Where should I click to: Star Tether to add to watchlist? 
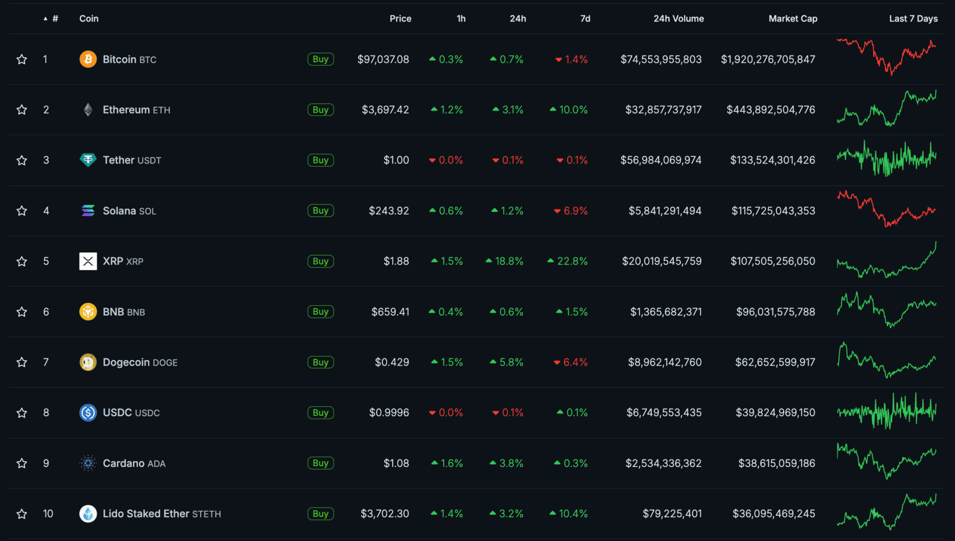point(21,160)
